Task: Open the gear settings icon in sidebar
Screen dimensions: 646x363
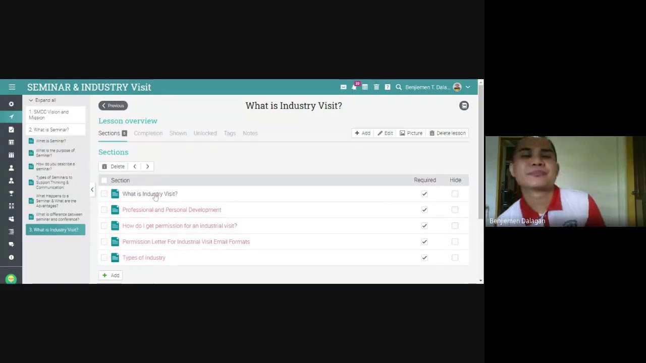Action: click(11, 104)
